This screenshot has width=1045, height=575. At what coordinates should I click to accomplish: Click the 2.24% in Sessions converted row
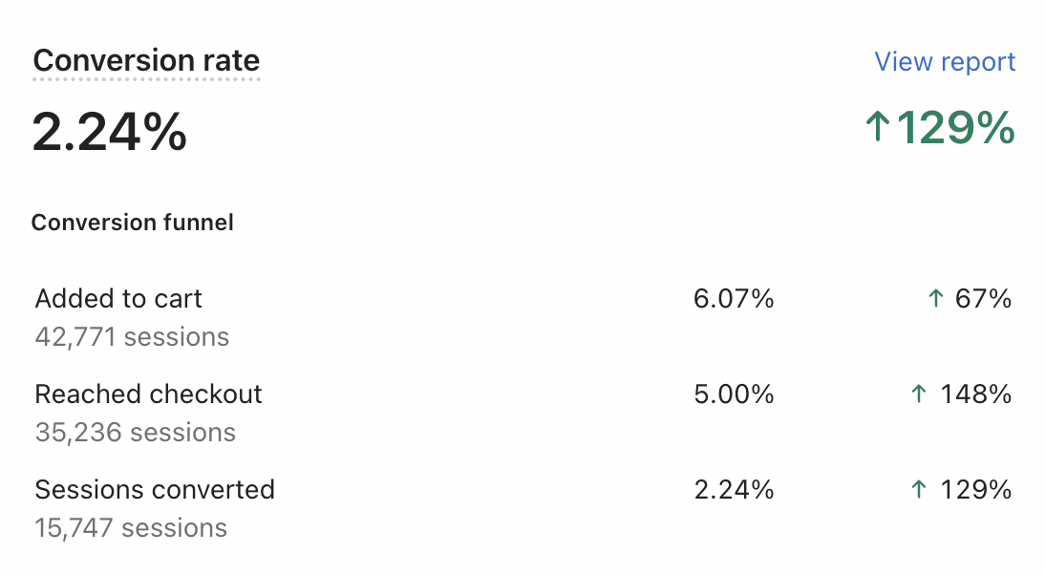pos(734,490)
